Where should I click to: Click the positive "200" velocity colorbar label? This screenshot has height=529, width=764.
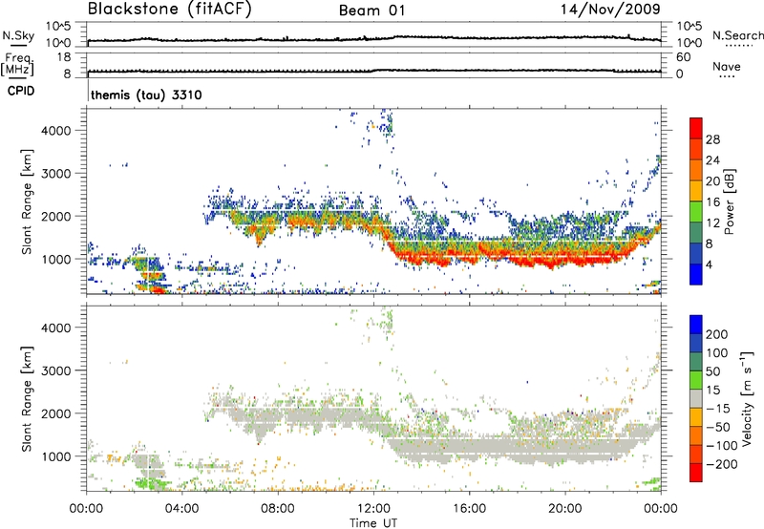tap(717, 334)
